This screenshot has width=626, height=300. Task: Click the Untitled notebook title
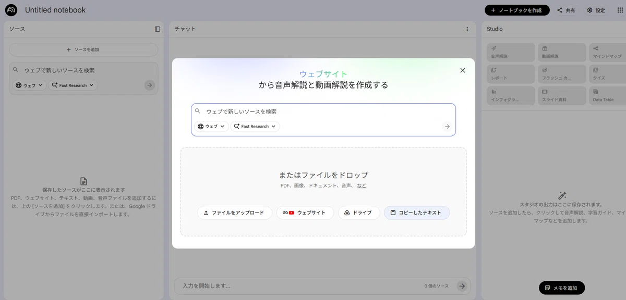[x=55, y=10]
